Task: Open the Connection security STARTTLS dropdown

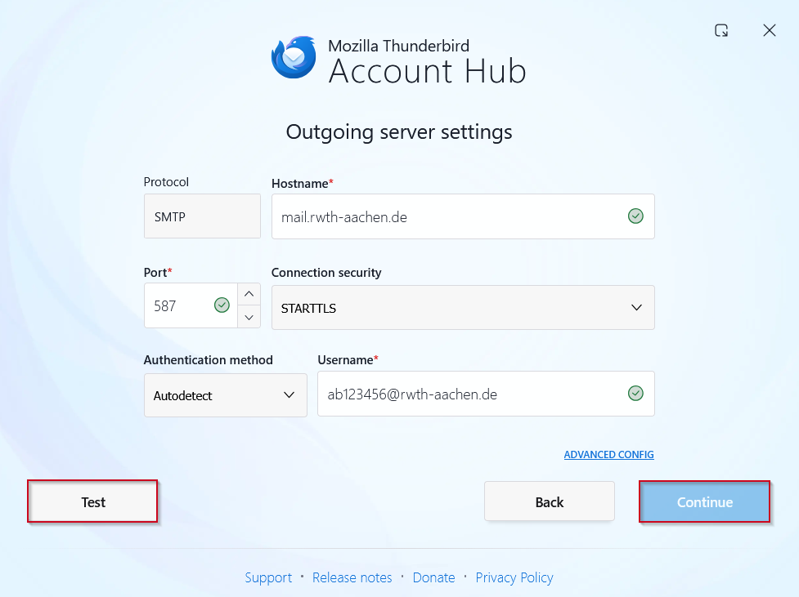Action: click(x=463, y=307)
